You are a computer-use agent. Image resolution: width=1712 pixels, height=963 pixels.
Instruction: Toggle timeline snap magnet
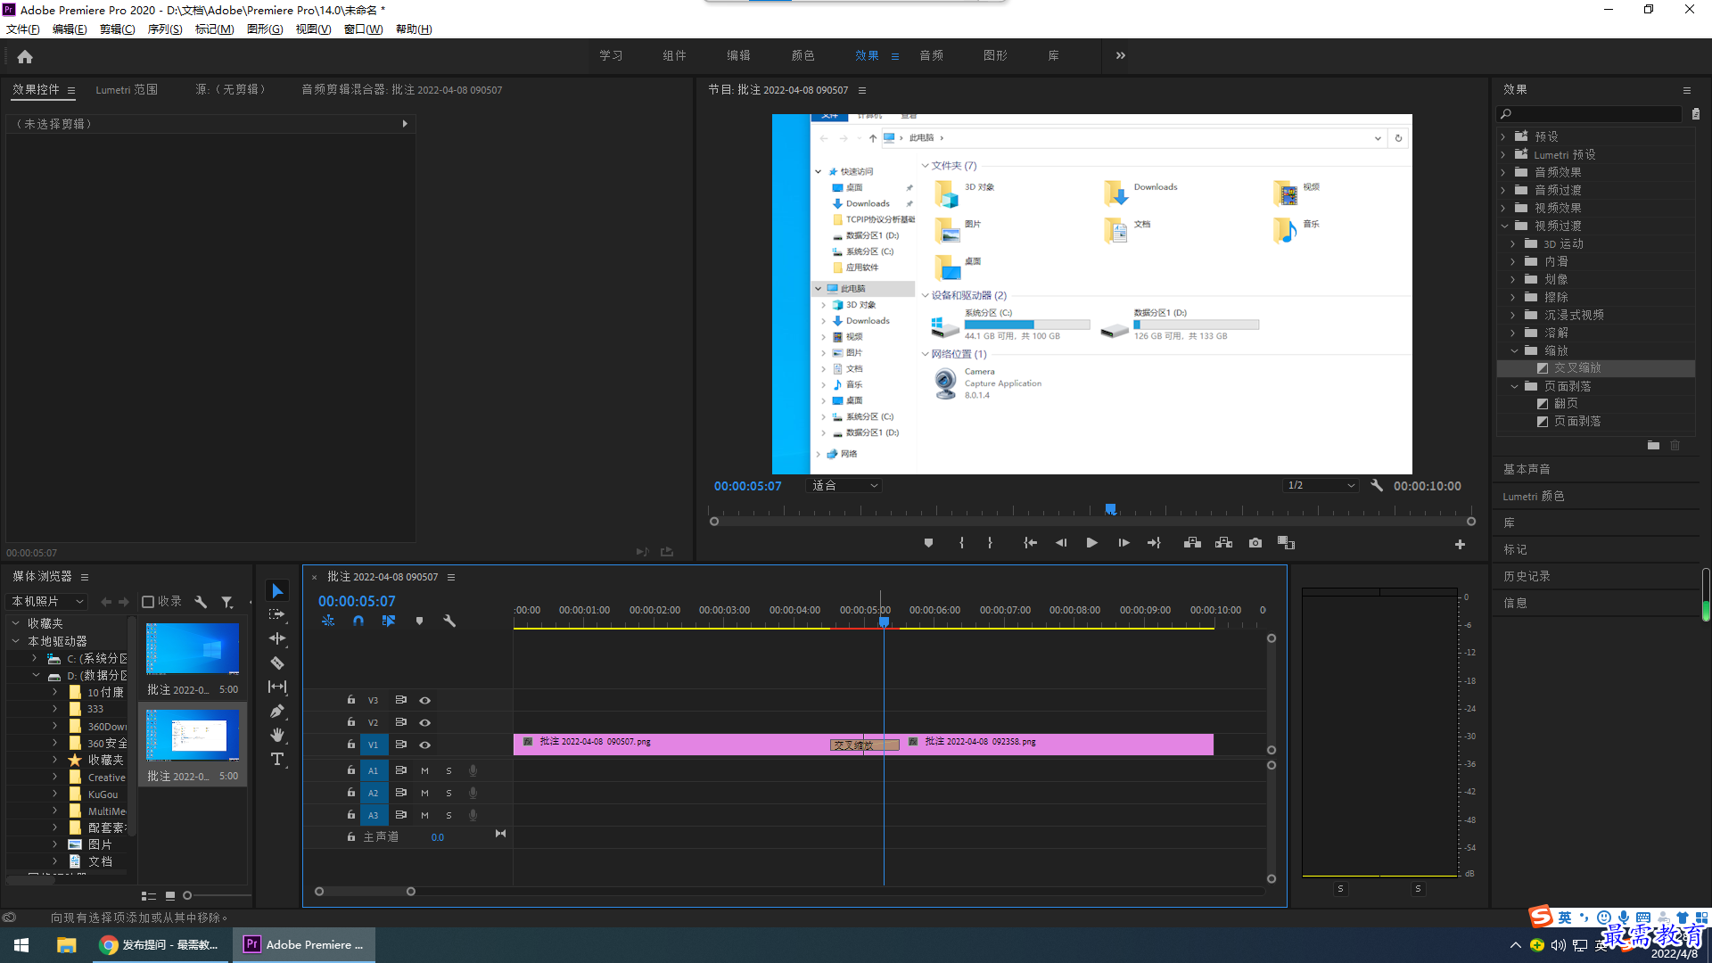pyautogui.click(x=358, y=621)
